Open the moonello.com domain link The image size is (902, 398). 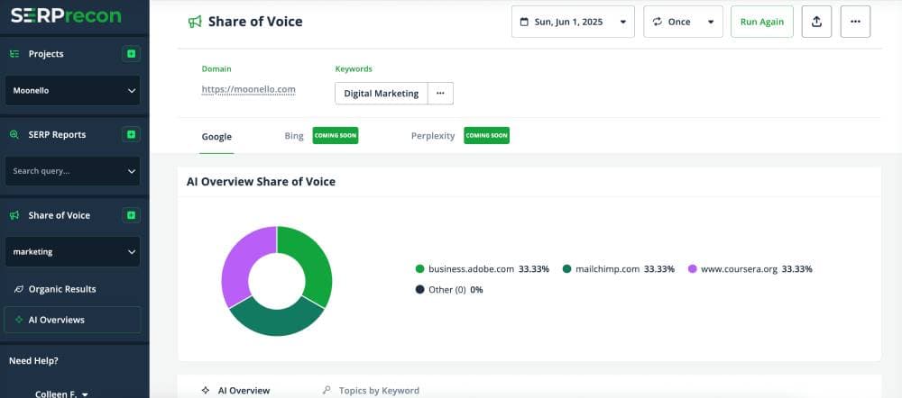249,90
